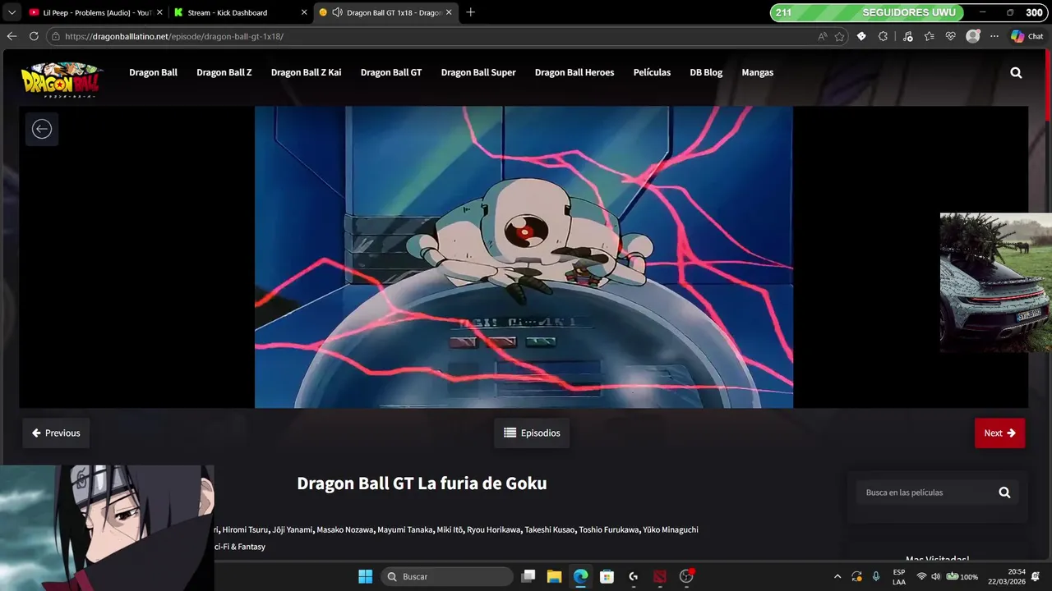Click the Masako Nozawa cast link
Image resolution: width=1052 pixels, height=591 pixels.
click(x=345, y=529)
